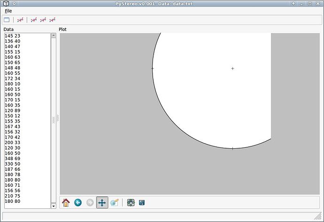Select data row '200 33'
Viewport: 324px width, 222px height.
coord(28,143)
